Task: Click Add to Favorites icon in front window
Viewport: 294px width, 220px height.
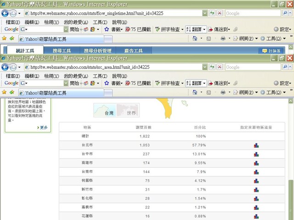Action: [12, 92]
